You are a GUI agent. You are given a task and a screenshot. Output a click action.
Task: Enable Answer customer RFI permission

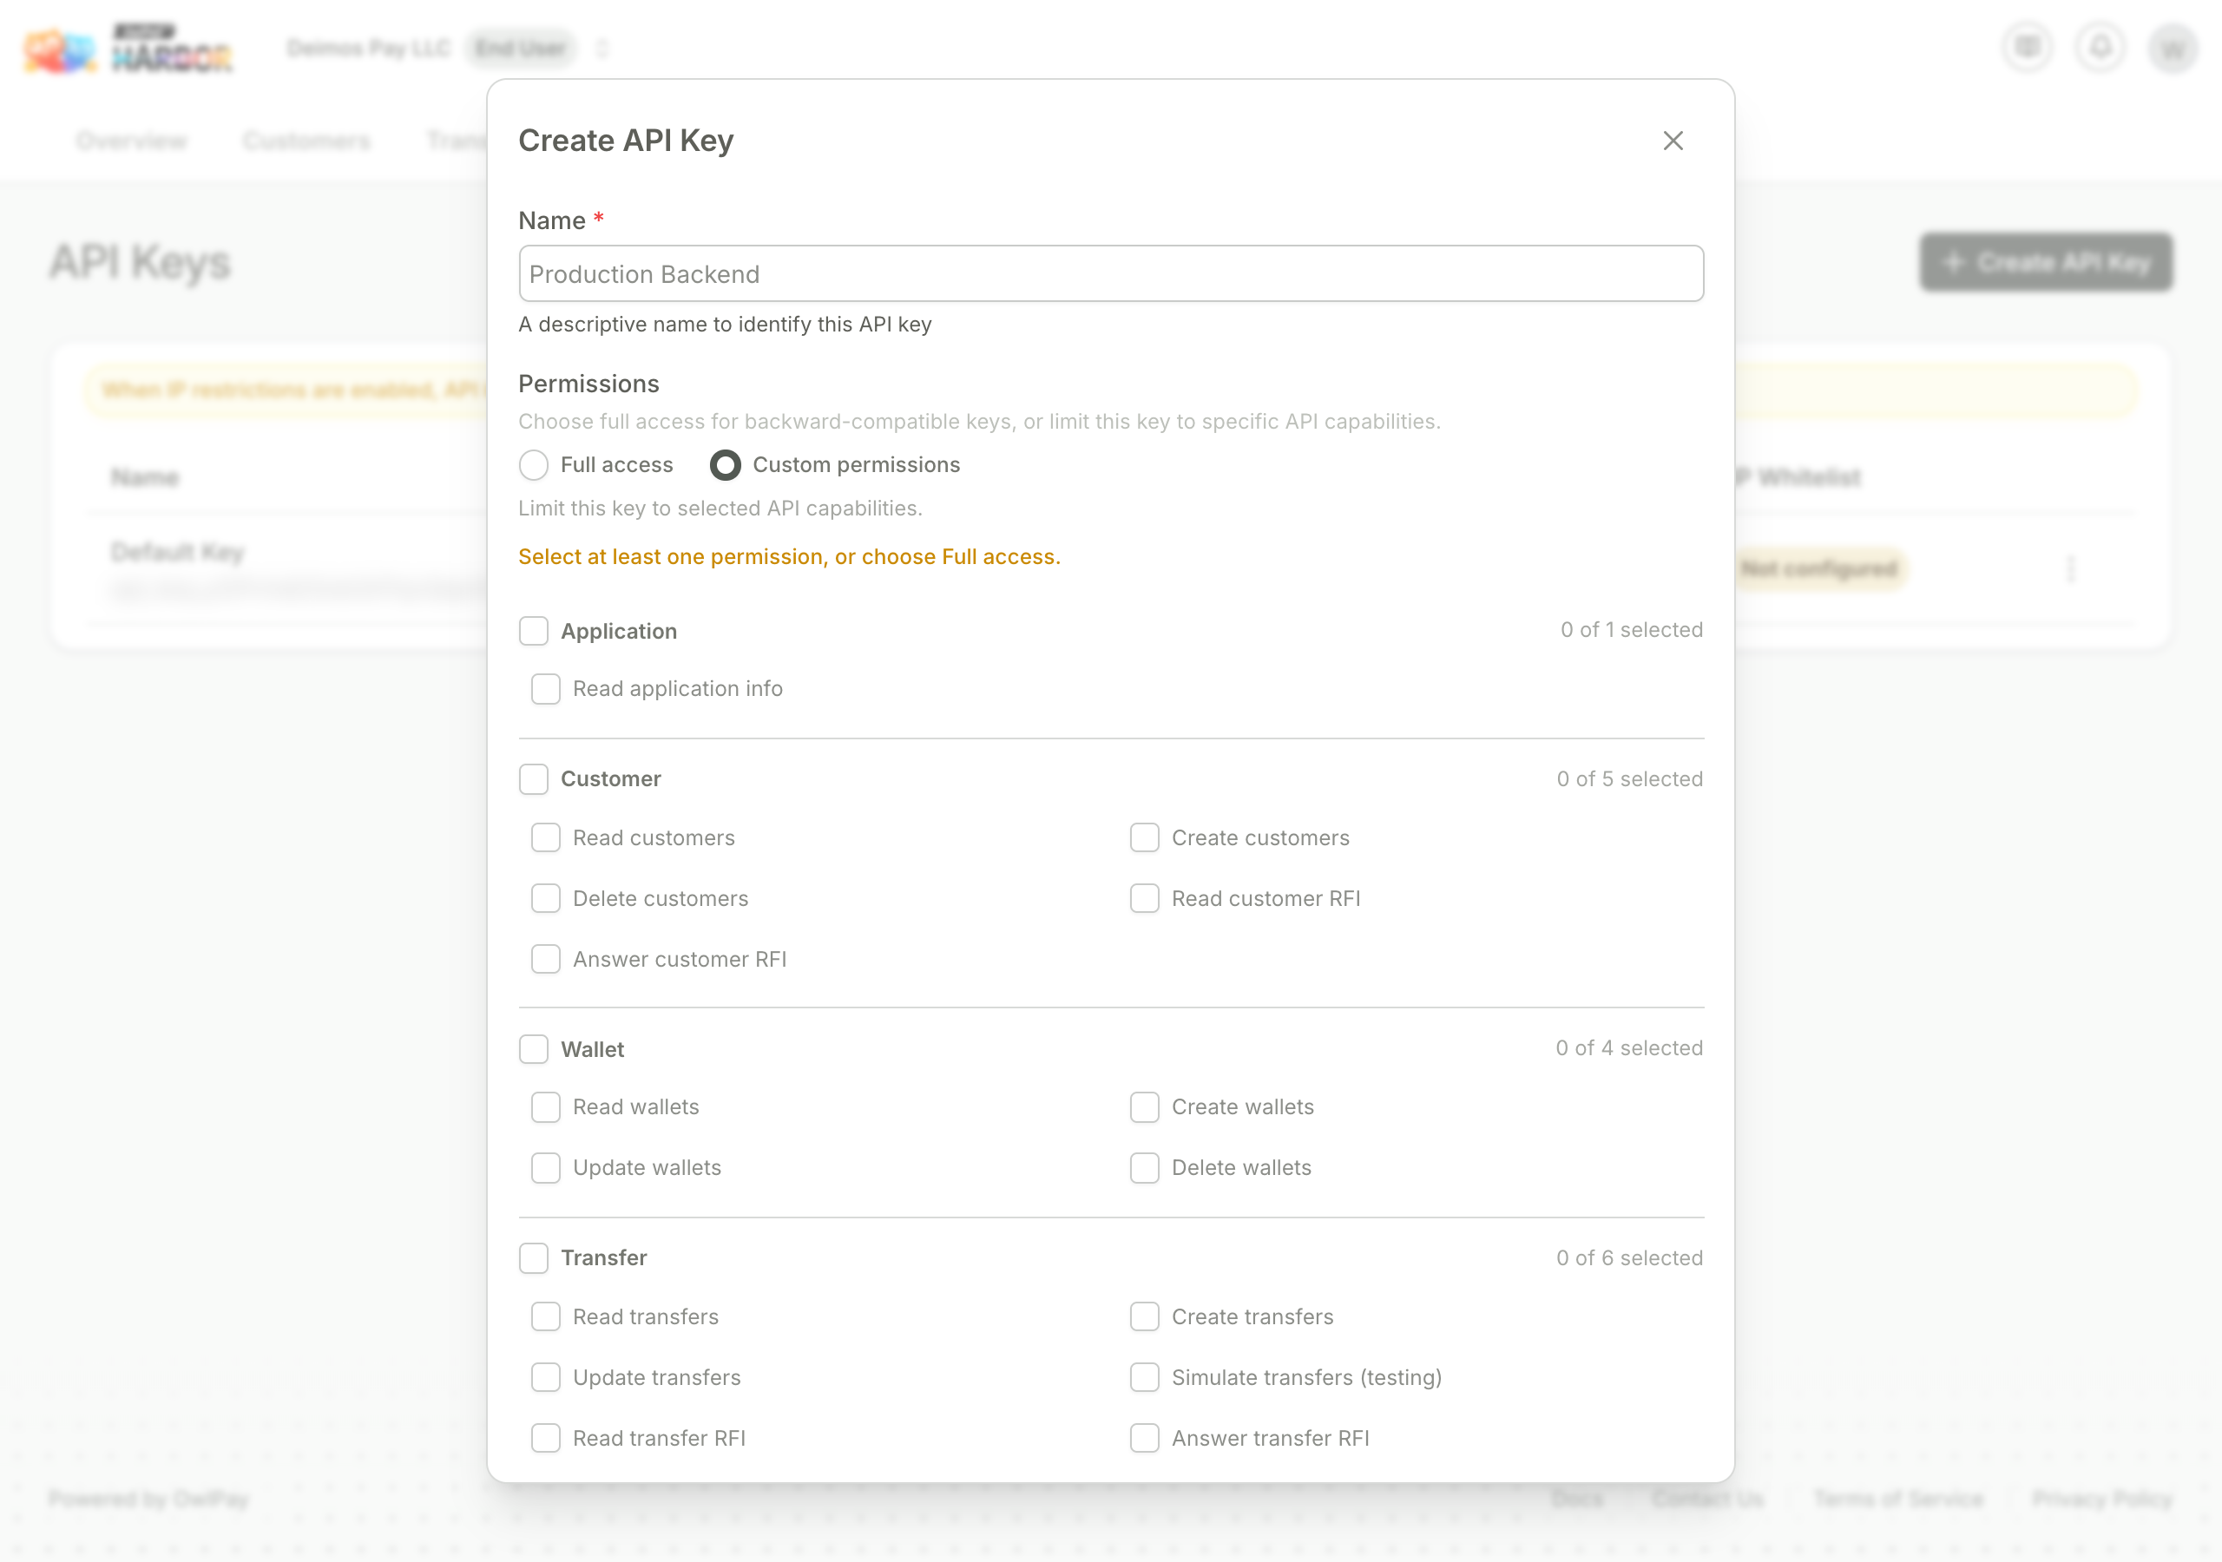point(546,959)
